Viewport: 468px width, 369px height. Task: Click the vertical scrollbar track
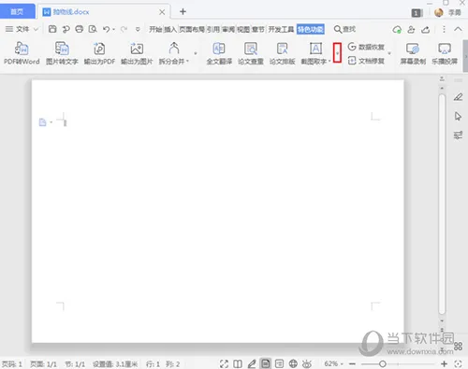[442, 204]
